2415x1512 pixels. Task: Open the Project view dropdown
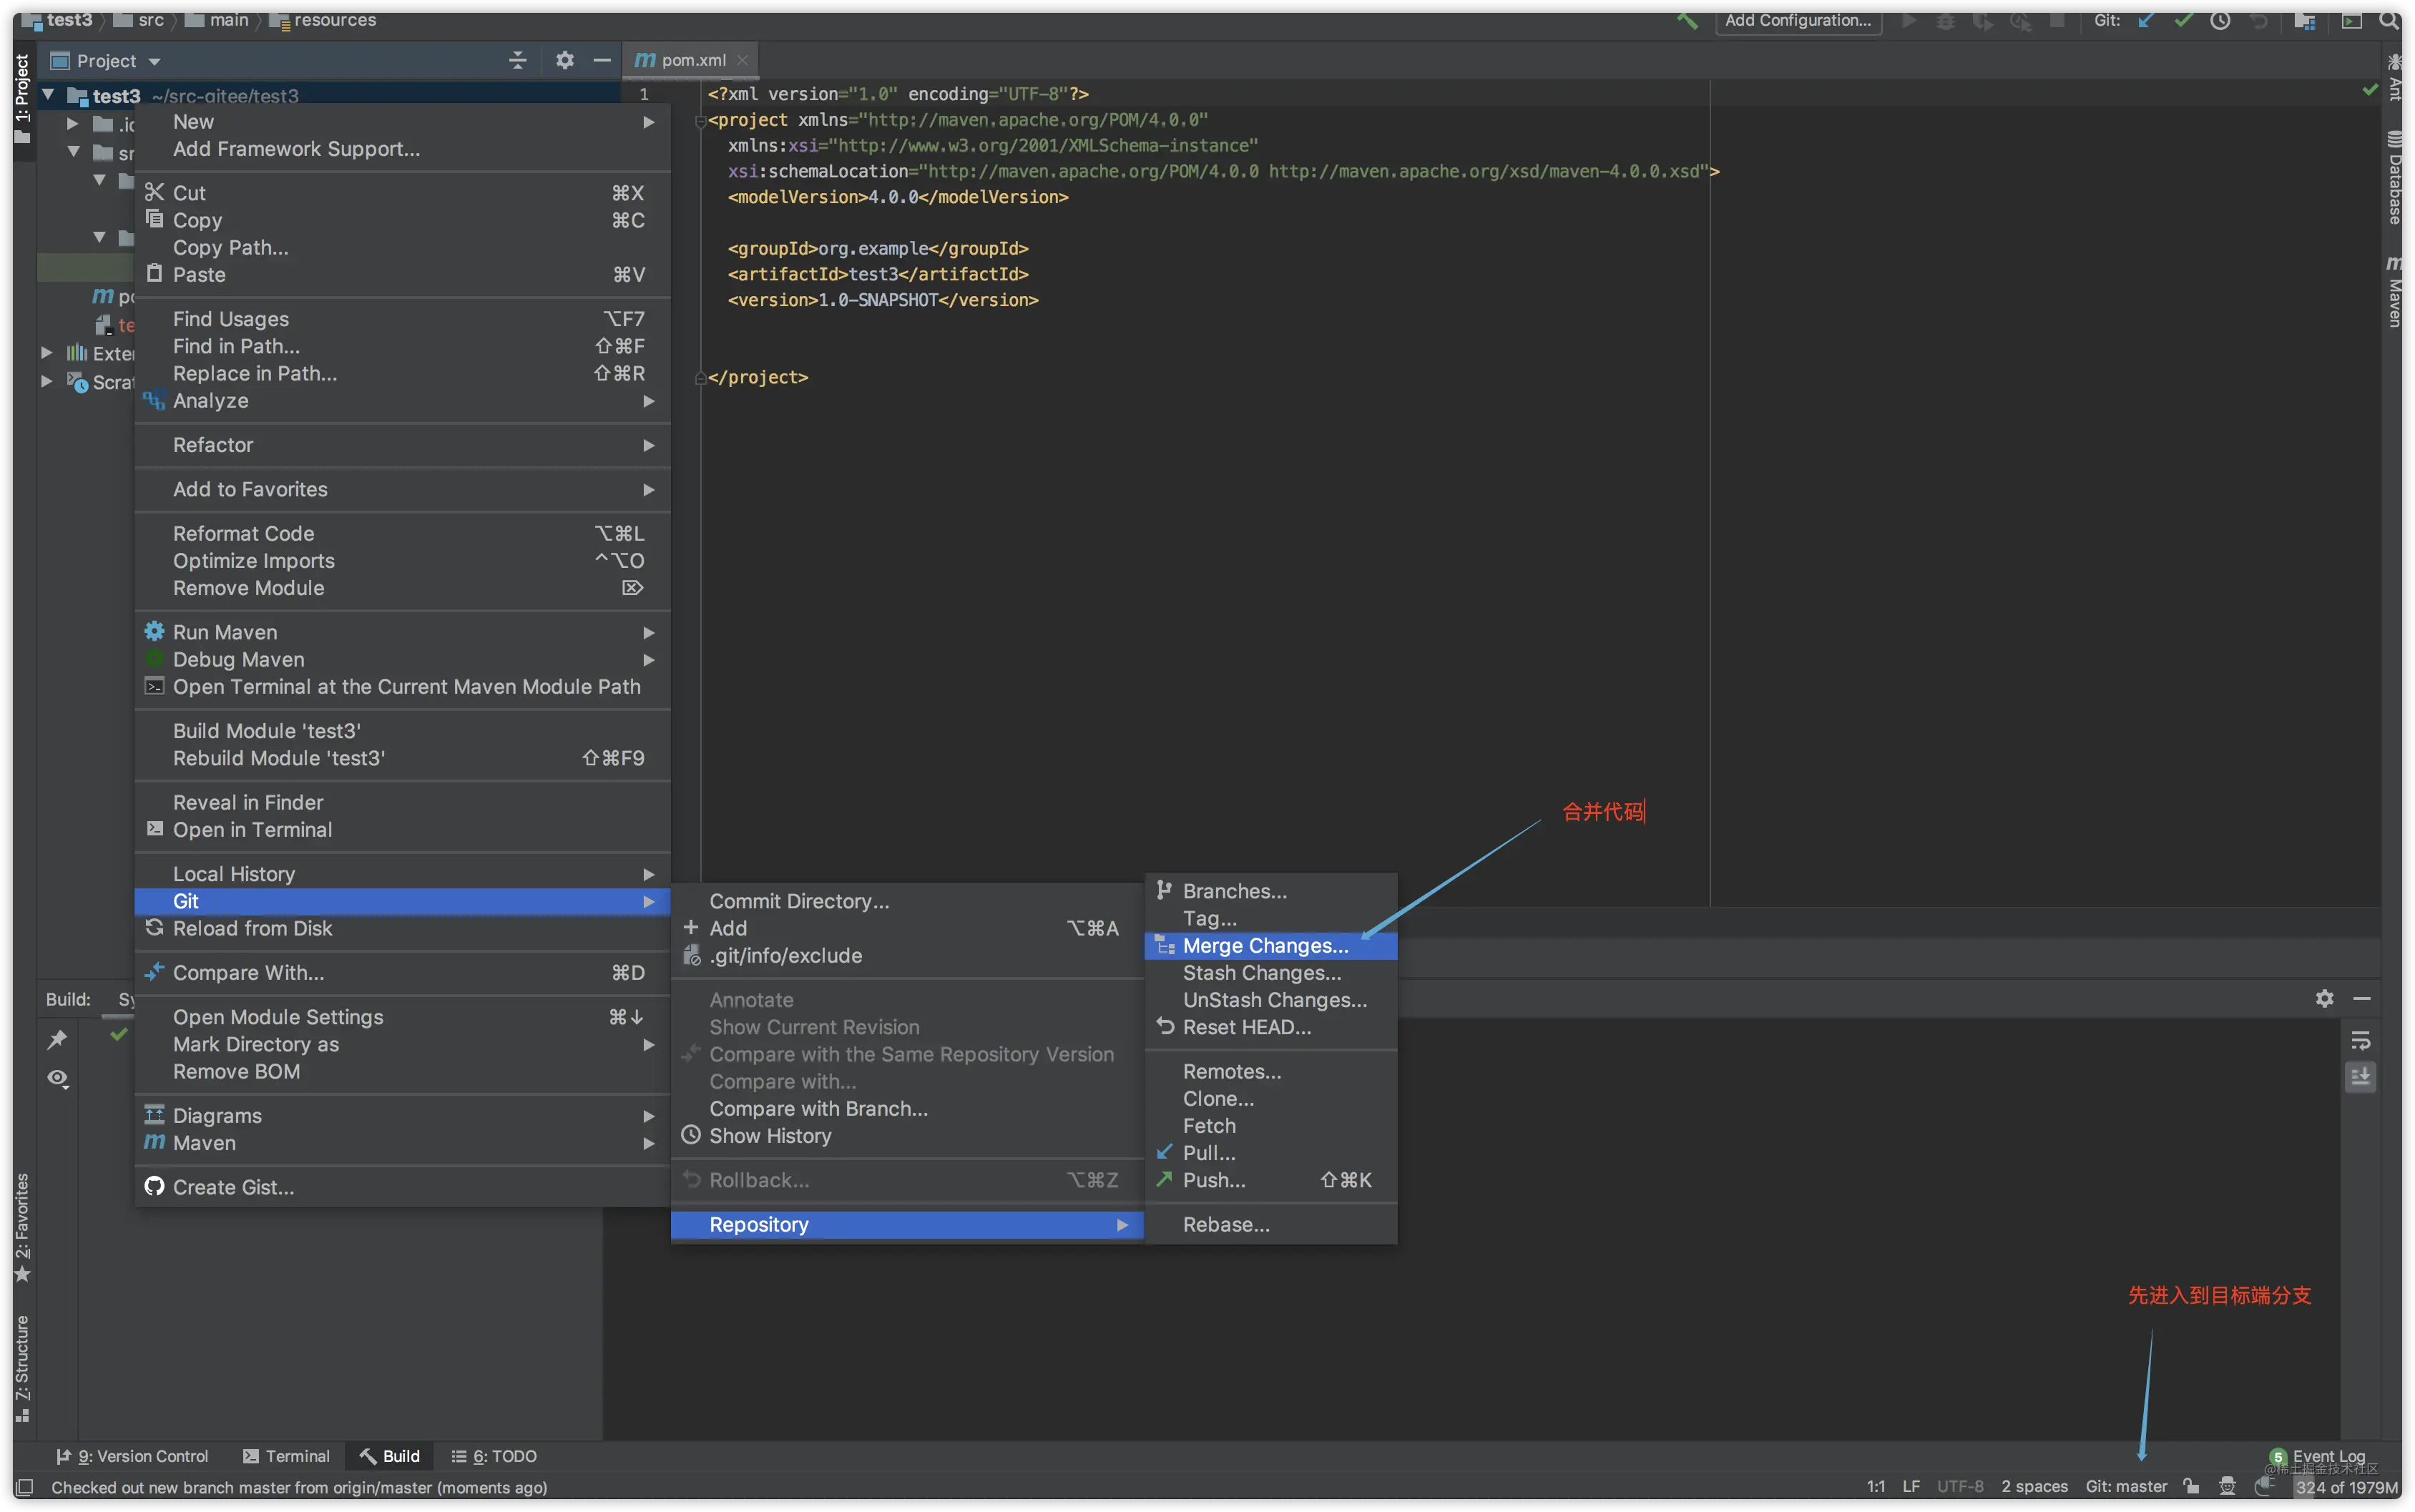[x=105, y=61]
